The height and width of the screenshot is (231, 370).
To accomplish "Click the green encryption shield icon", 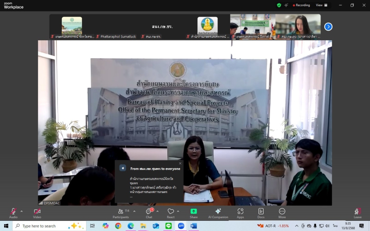I will coord(279,5).
